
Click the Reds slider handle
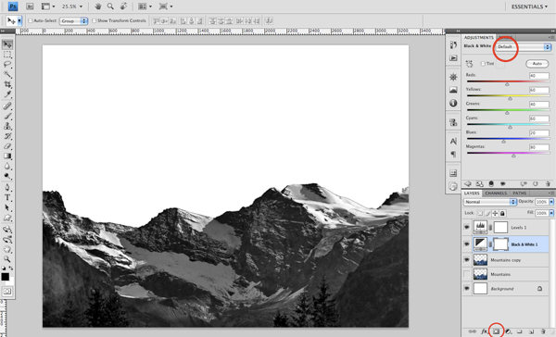507,84
